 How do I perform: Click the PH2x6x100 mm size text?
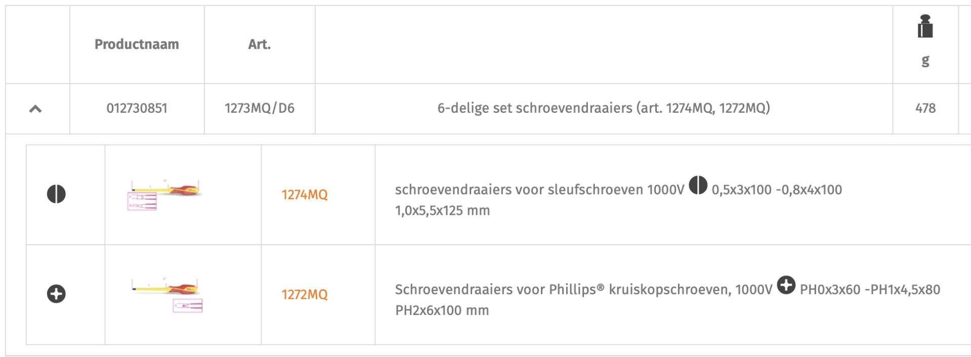point(442,310)
